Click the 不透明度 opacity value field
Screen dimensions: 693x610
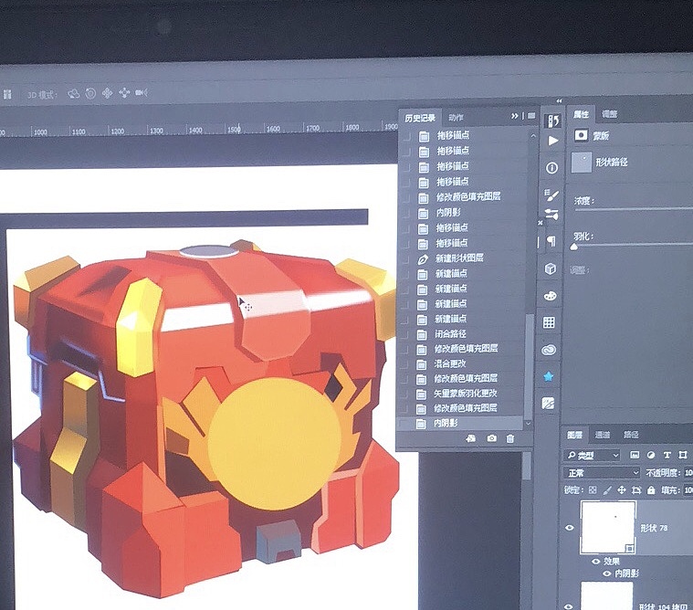coord(688,473)
